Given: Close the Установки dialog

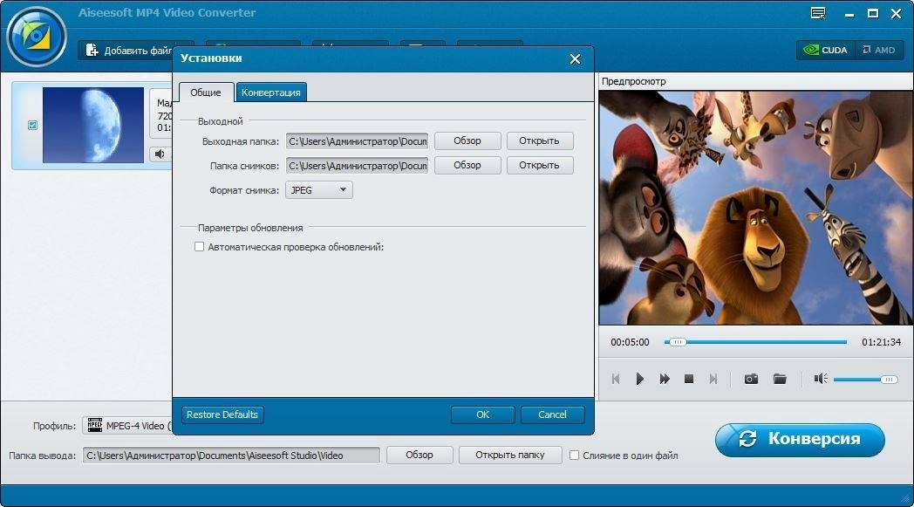Looking at the screenshot, I should point(575,59).
